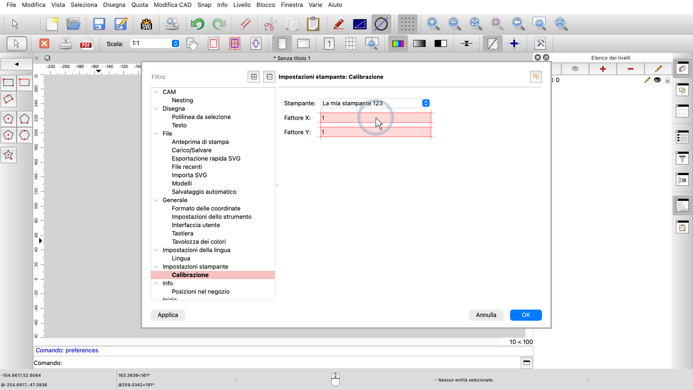Click the Undo arrow icon
This screenshot has width=693, height=390.
click(197, 24)
